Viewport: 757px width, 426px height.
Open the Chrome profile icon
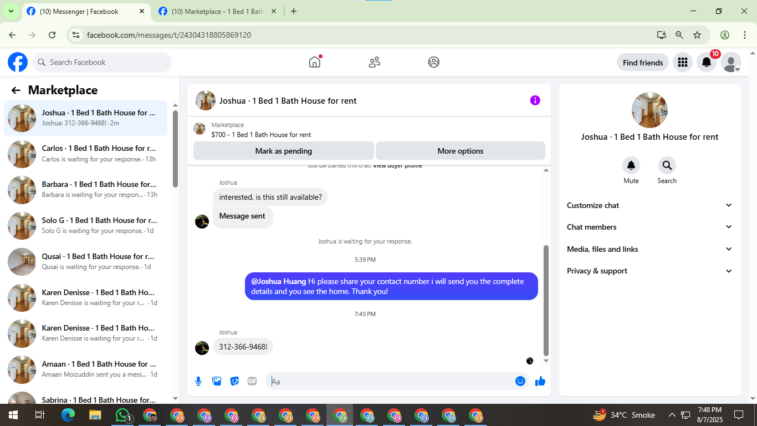pyautogui.click(x=725, y=35)
